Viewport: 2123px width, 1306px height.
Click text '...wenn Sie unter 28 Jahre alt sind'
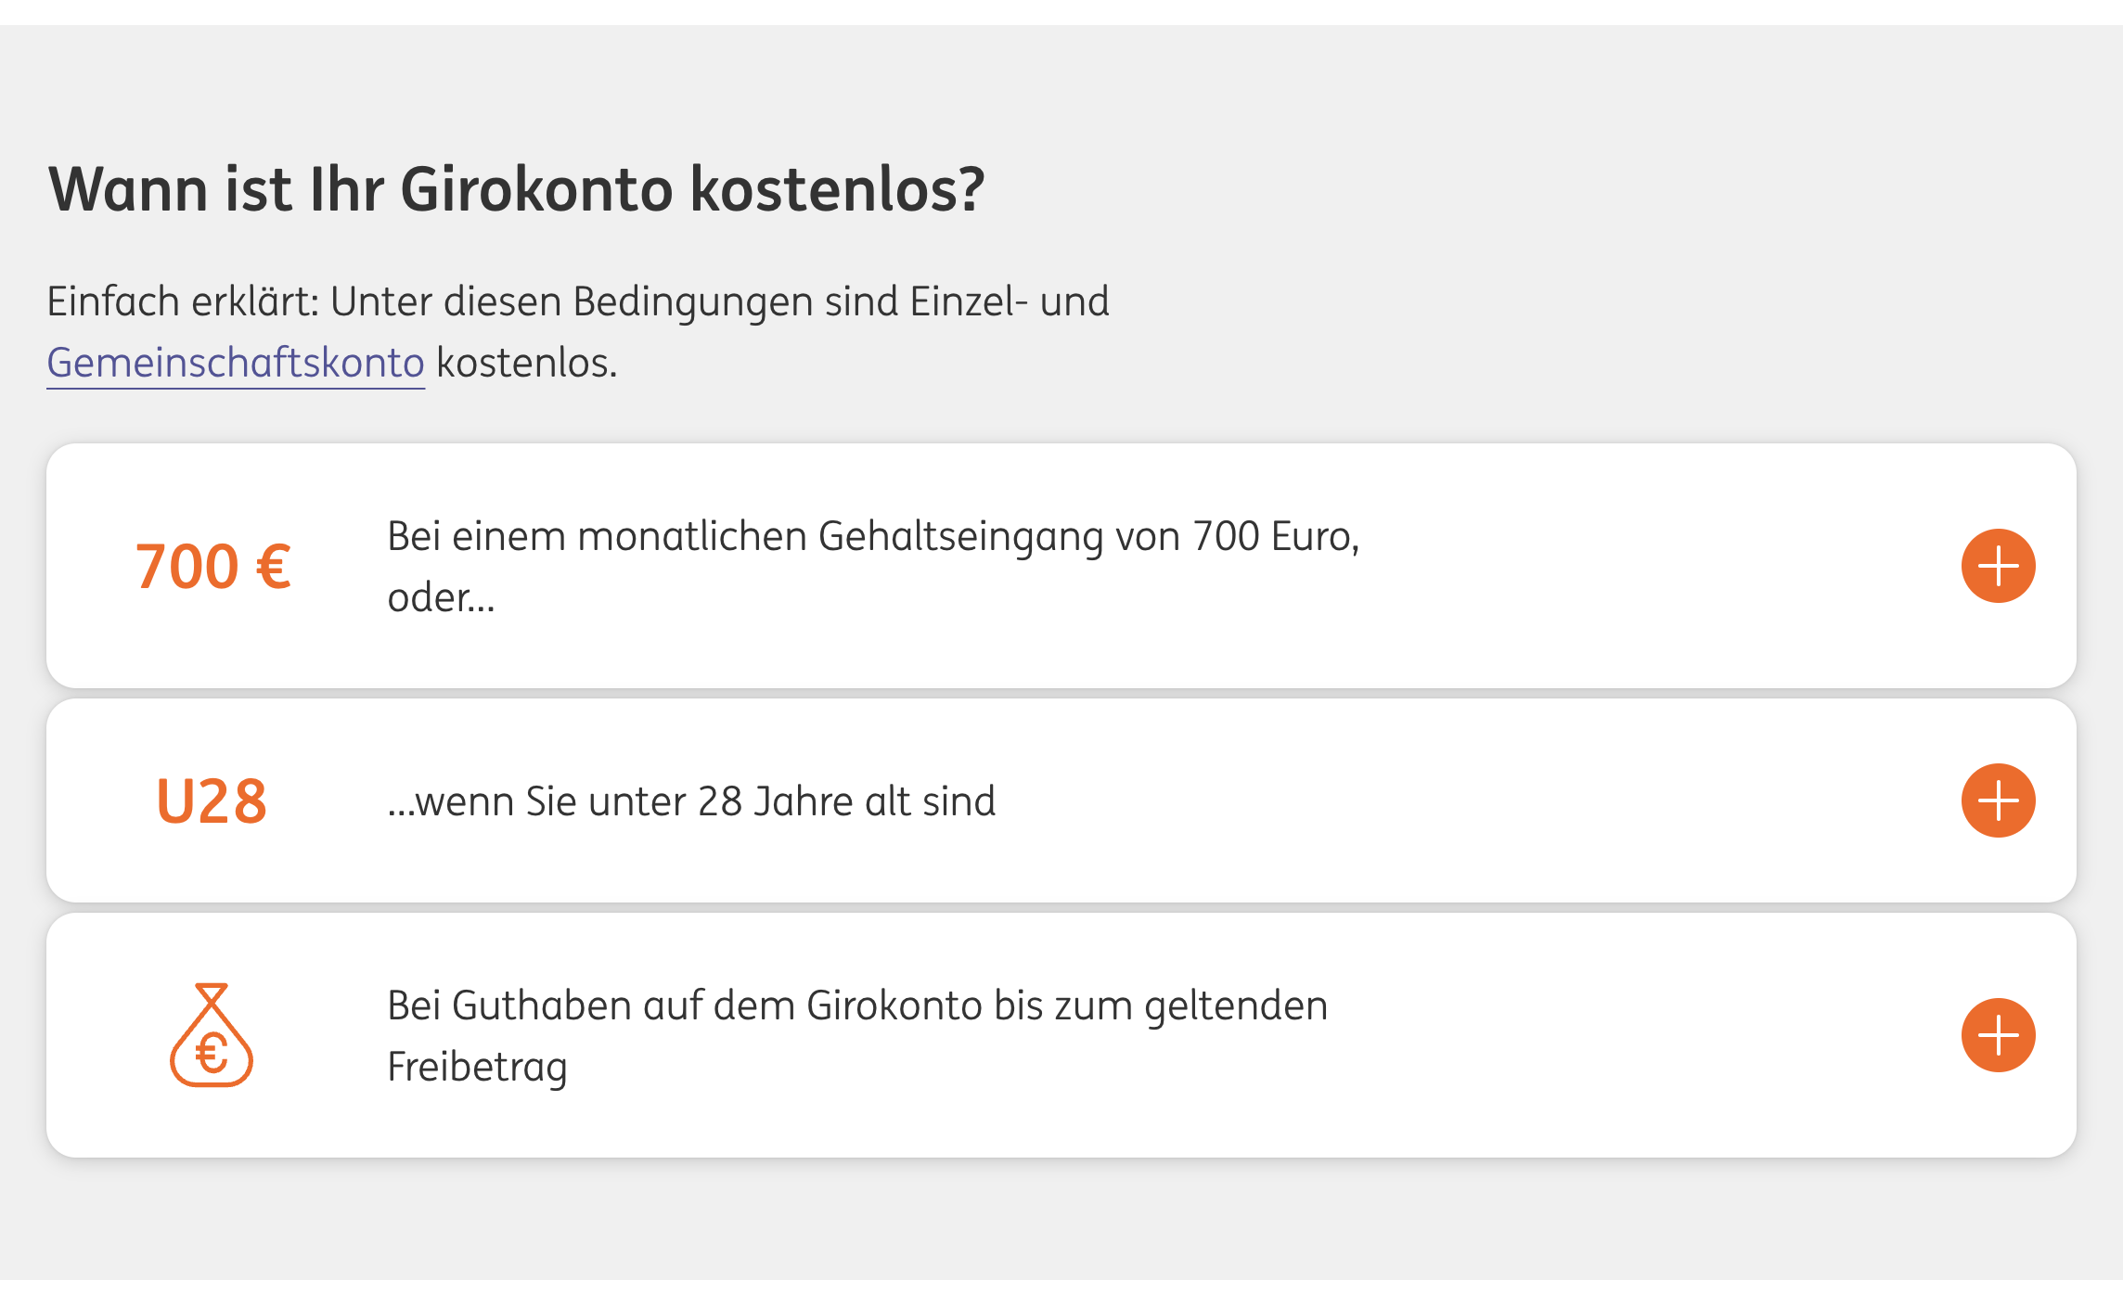pyautogui.click(x=691, y=801)
